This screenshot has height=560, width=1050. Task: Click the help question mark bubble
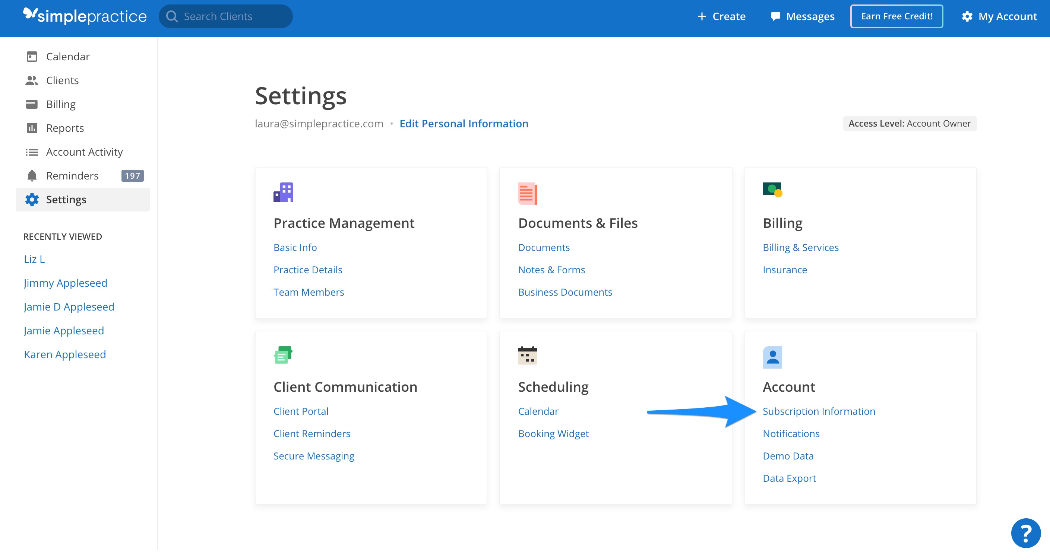(x=1026, y=533)
